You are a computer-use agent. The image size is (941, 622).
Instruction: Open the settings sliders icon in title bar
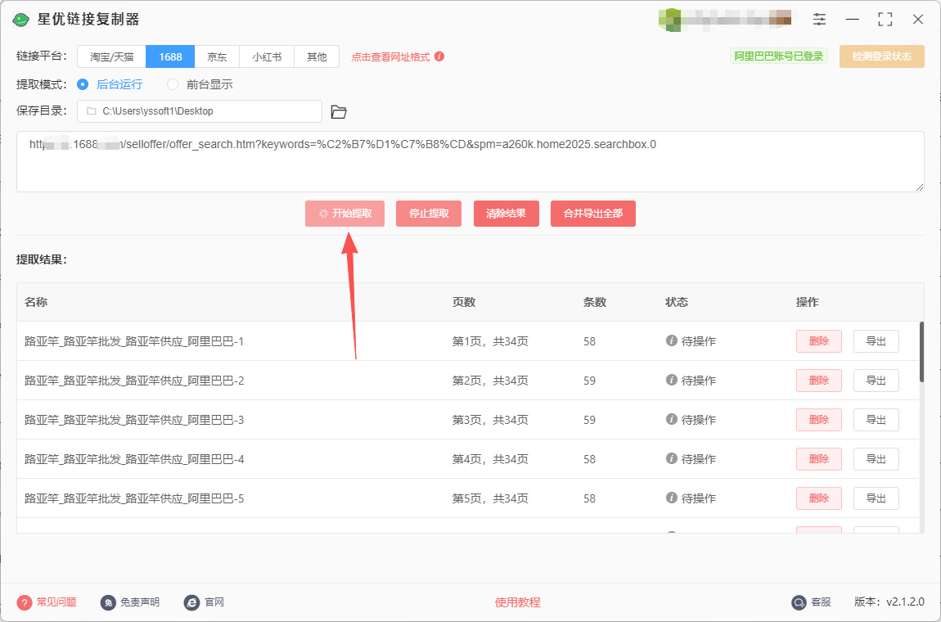819,19
